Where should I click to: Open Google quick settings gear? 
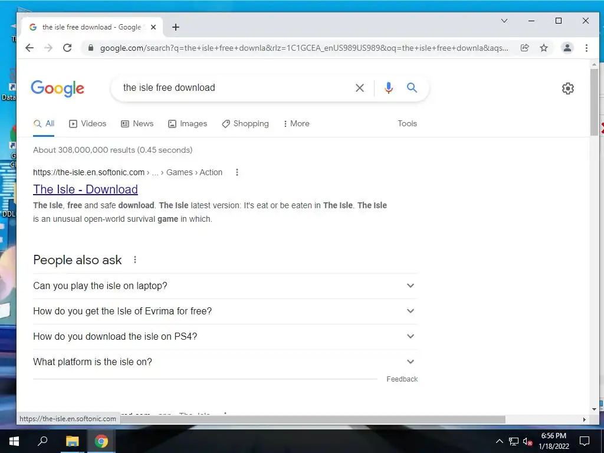coord(567,88)
